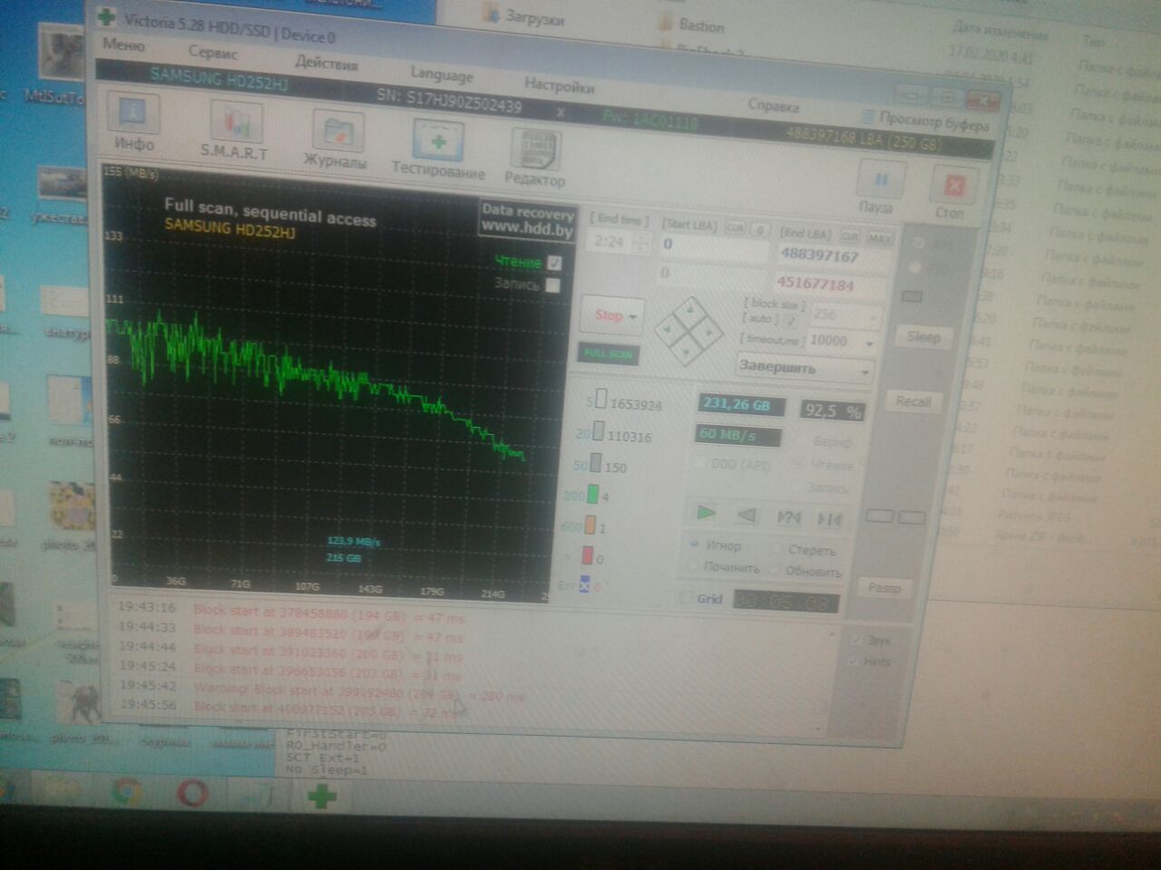Click the Err blue X marker icon
The image size is (1161, 870).
[x=584, y=585]
